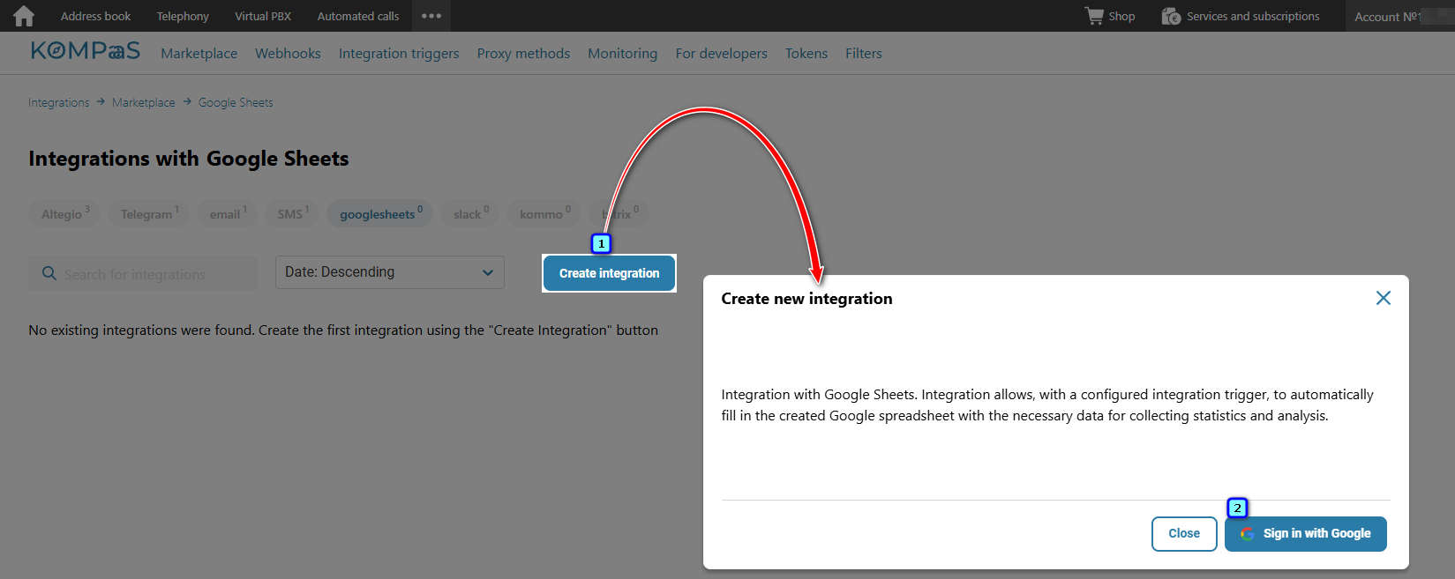Select the SMS filter chip
Viewport: 1455px width, 579px height.
[x=293, y=213]
